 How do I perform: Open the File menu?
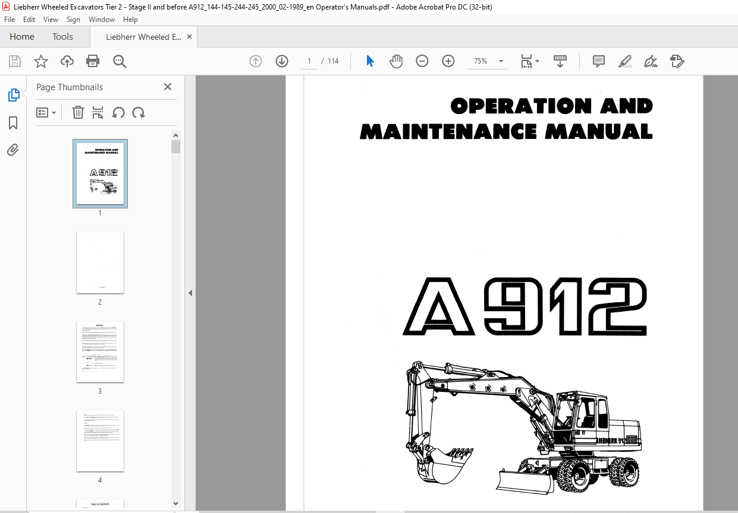click(x=10, y=20)
